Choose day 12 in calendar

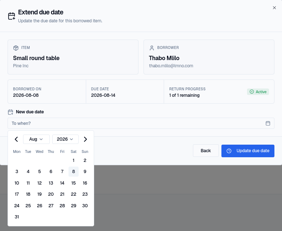pyautogui.click(x=39, y=183)
